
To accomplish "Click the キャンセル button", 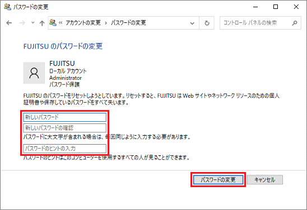I will coord(265,179).
